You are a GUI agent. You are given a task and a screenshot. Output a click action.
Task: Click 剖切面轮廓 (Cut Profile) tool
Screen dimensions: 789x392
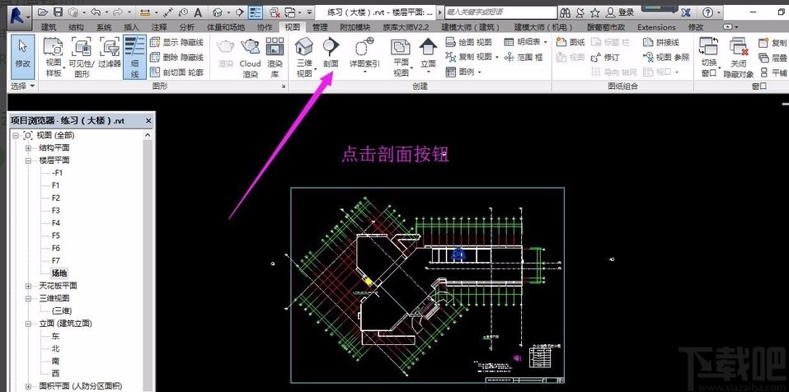click(176, 72)
